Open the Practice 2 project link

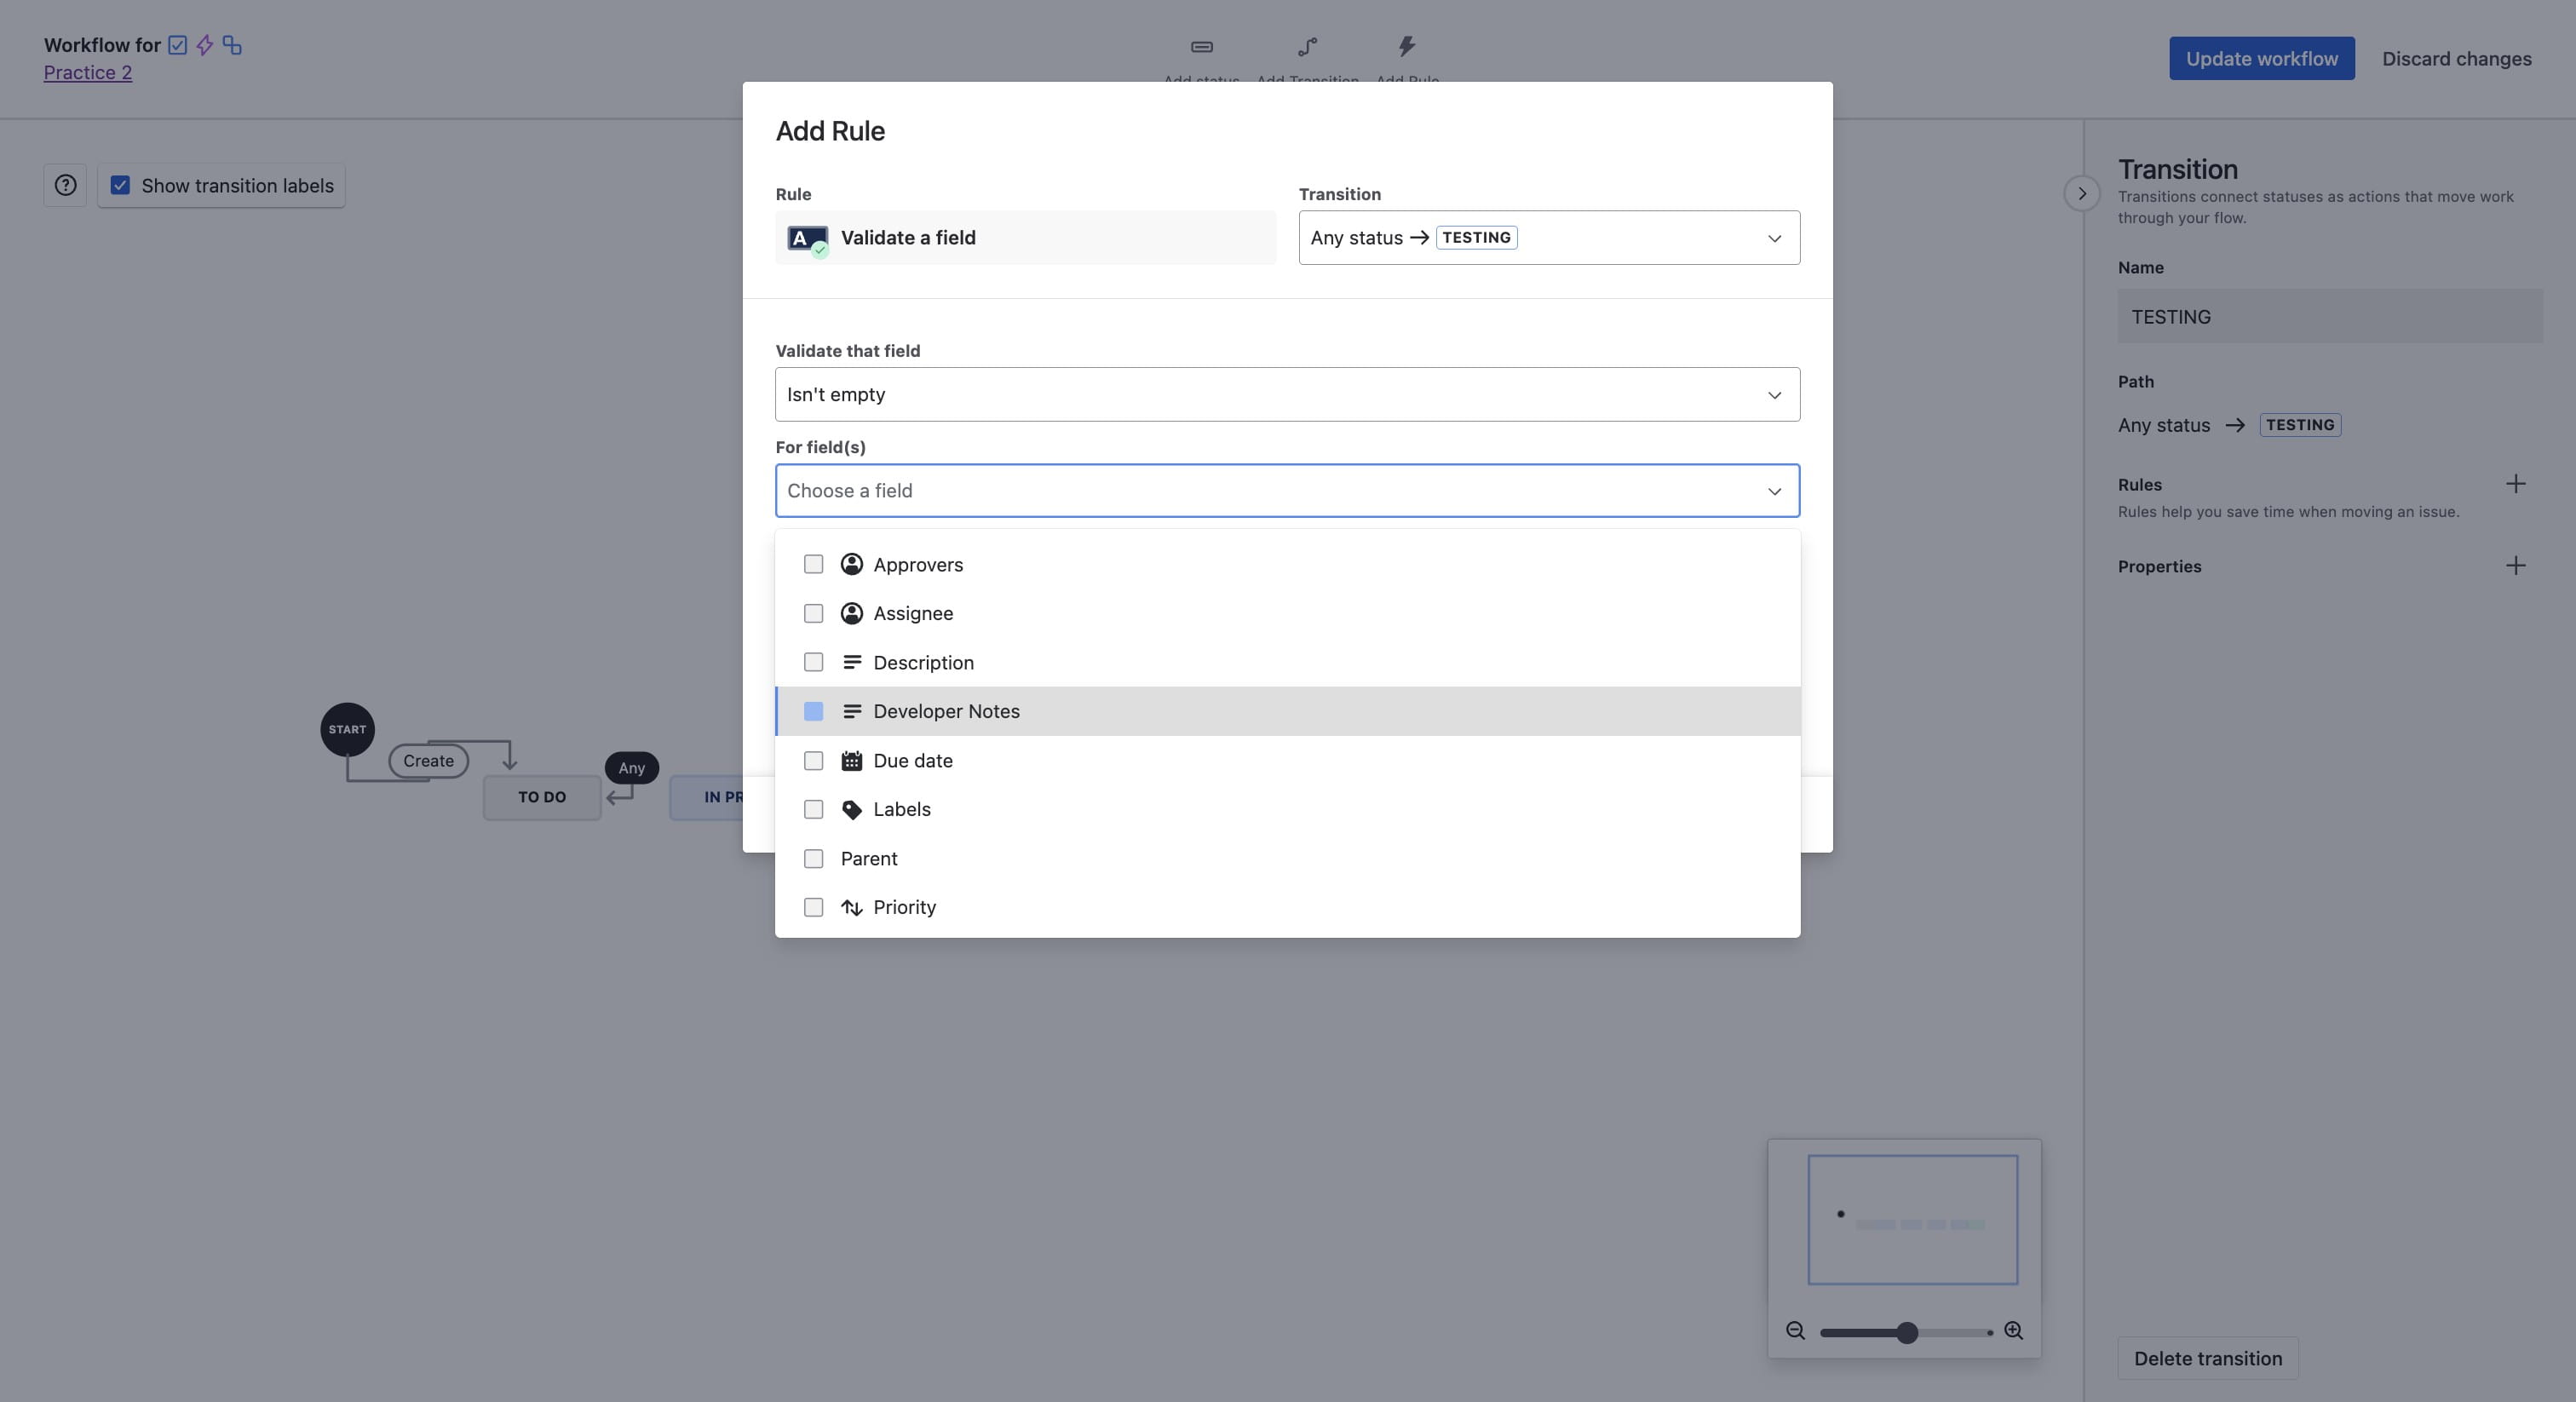[x=87, y=72]
